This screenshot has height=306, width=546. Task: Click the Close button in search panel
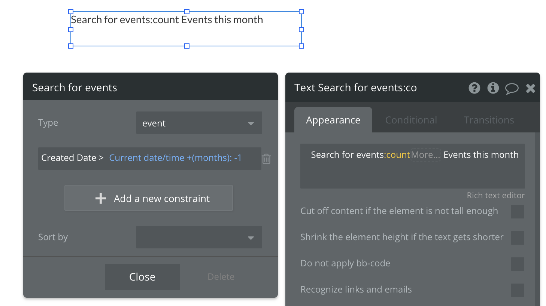coord(142,277)
